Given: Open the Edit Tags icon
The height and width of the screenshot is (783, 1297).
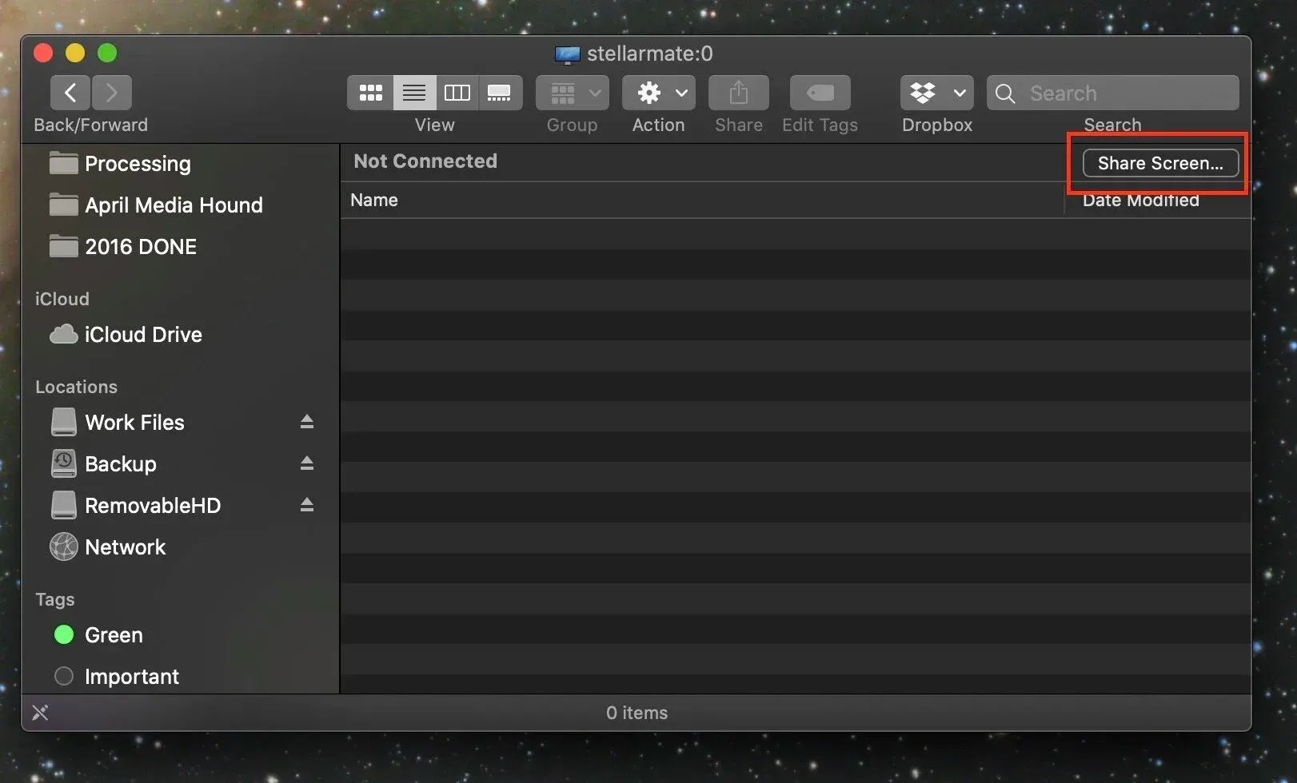Looking at the screenshot, I should pyautogui.click(x=819, y=92).
